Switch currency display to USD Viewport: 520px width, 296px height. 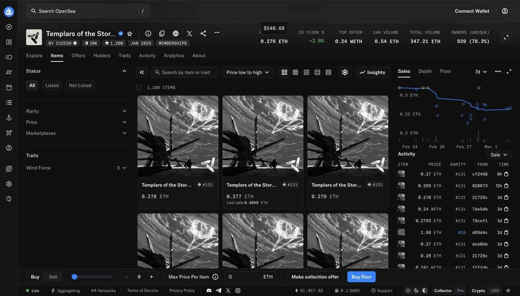pyautogui.click(x=494, y=291)
